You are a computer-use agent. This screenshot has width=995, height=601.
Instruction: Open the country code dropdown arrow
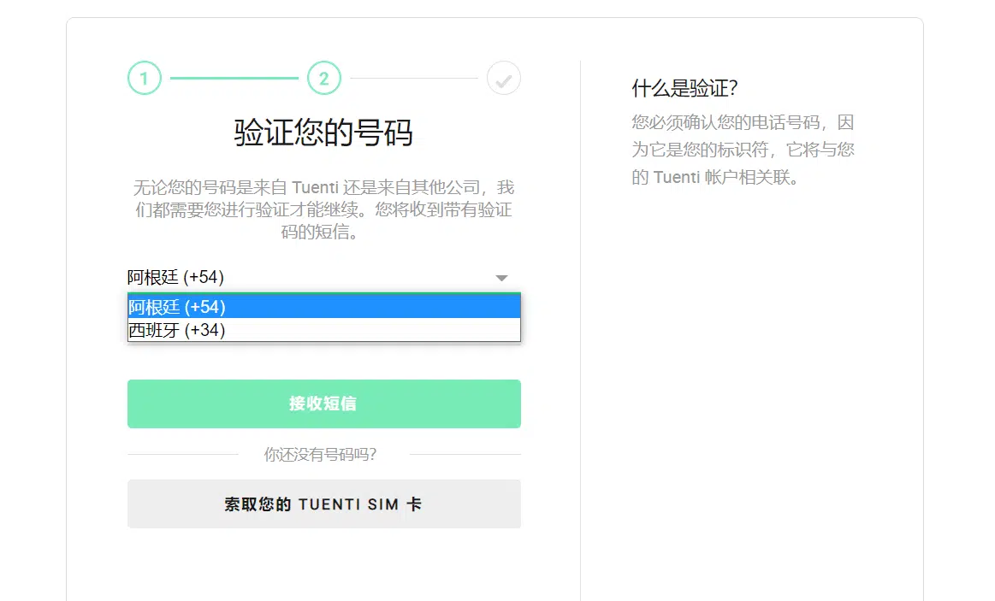coord(501,279)
